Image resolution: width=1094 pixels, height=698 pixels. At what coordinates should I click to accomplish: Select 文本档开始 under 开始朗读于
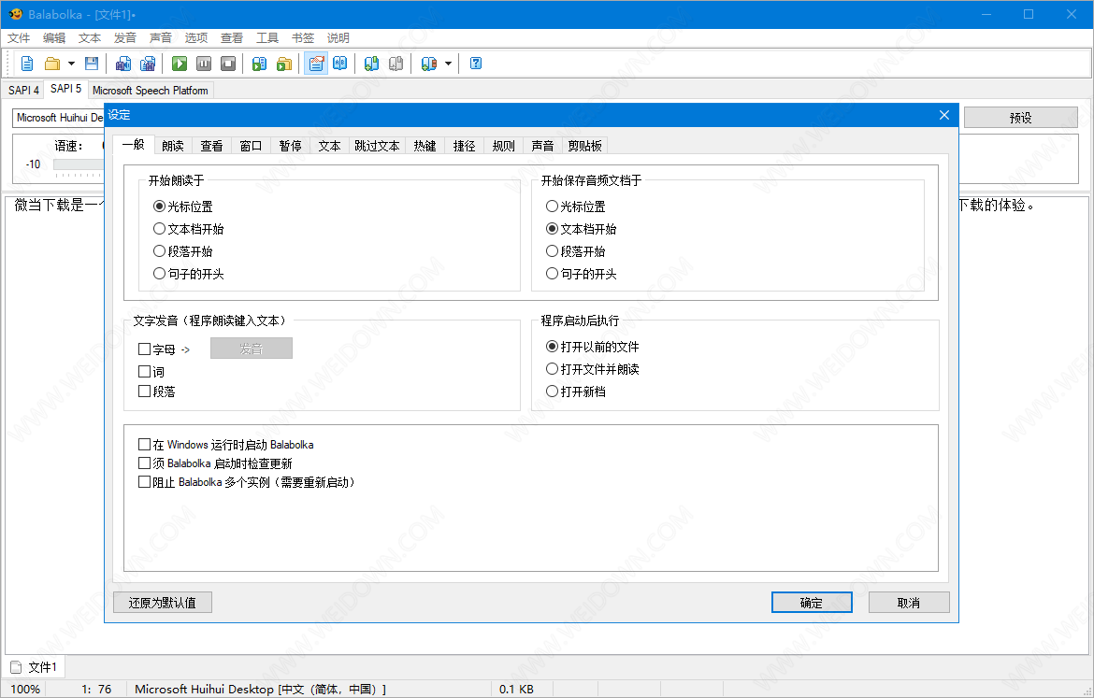188,229
